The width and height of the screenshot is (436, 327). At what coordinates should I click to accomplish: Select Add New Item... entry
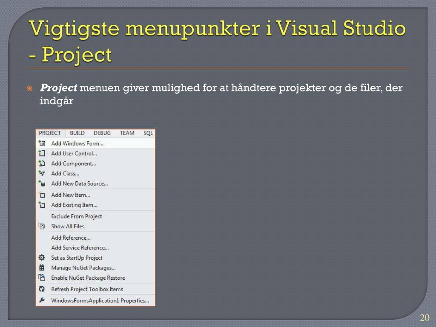tap(96, 195)
